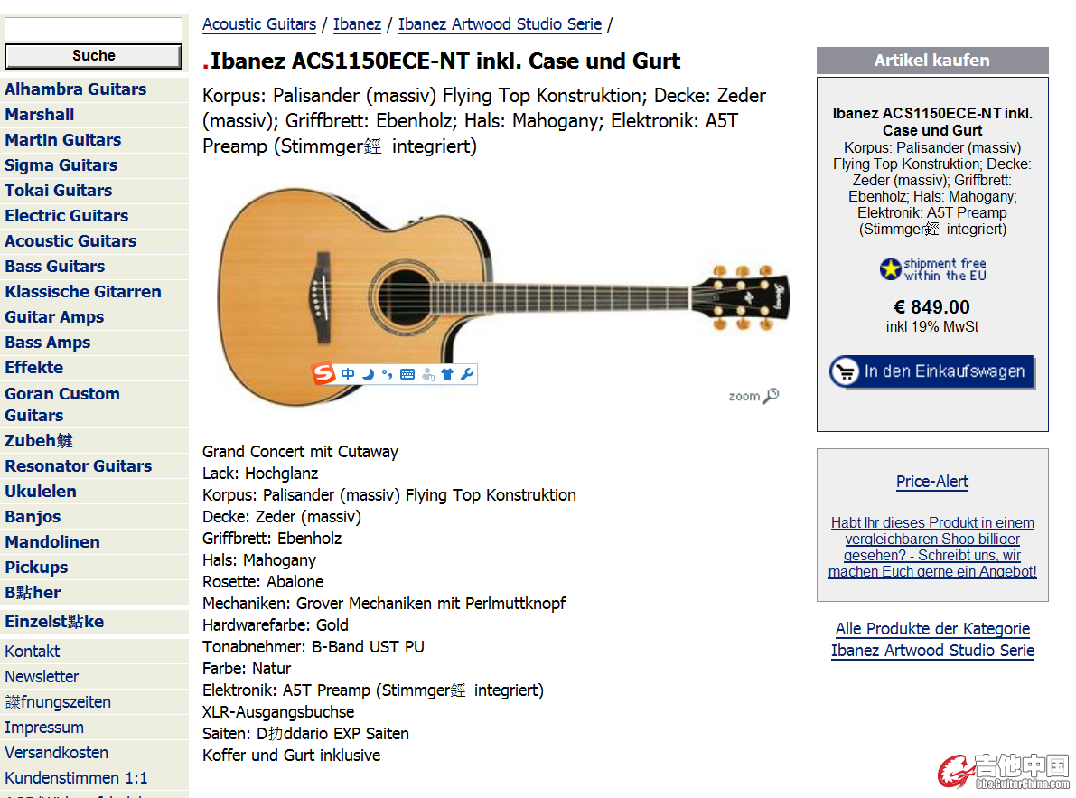1076x798 pixels.
Task: Click the zoom magnifier icon
Action: (772, 395)
